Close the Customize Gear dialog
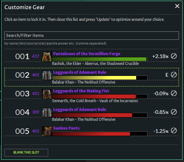Image resolution: width=184 pixels, height=162 pixels. click(177, 6)
